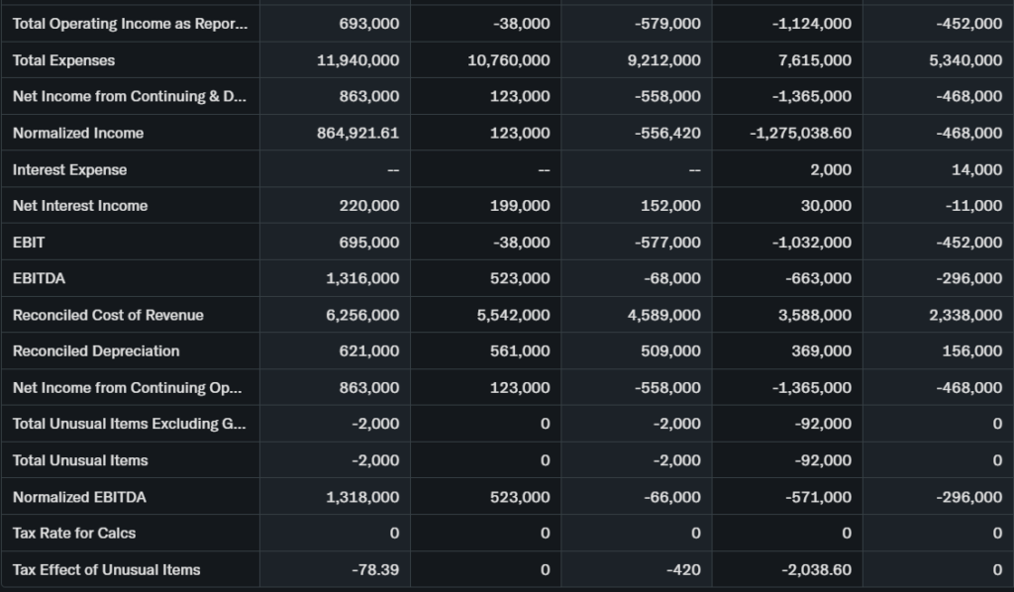Select the Total Expenses row label
This screenshot has height=592, width=1014.
tap(63, 60)
